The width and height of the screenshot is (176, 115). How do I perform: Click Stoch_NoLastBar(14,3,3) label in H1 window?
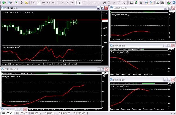pos(120,52)
